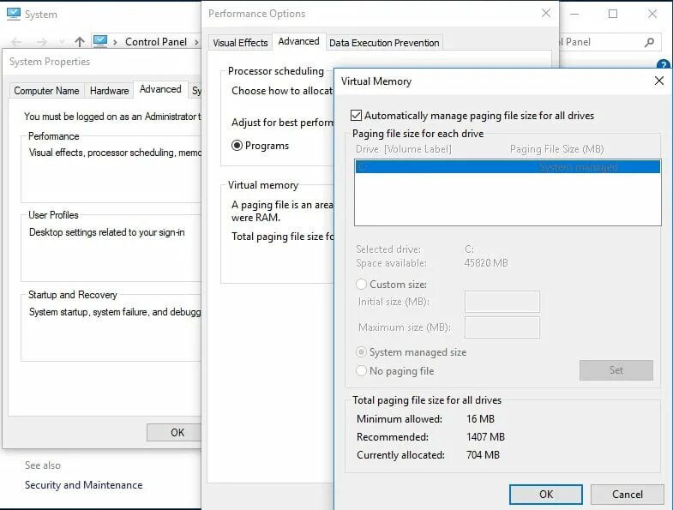This screenshot has width=673, height=510.
Task: Click the computer icon in the address bar
Action: click(100, 41)
